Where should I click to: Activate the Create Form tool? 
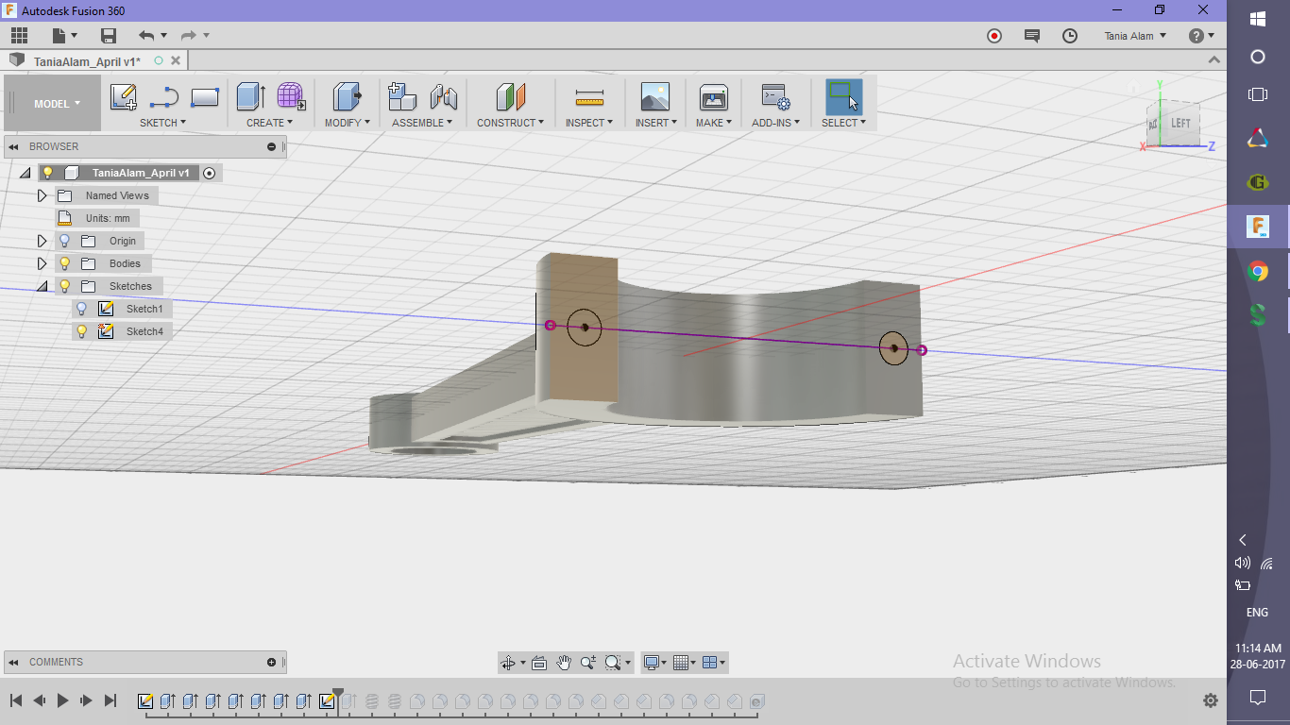click(291, 97)
